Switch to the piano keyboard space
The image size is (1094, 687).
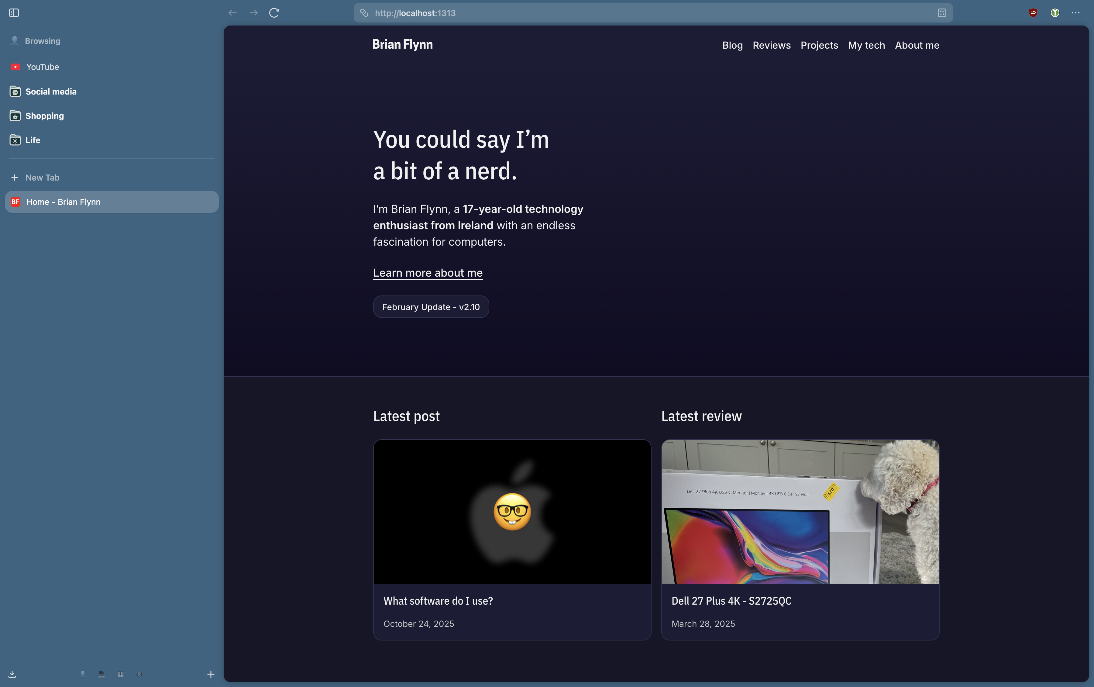pyautogui.click(x=120, y=674)
